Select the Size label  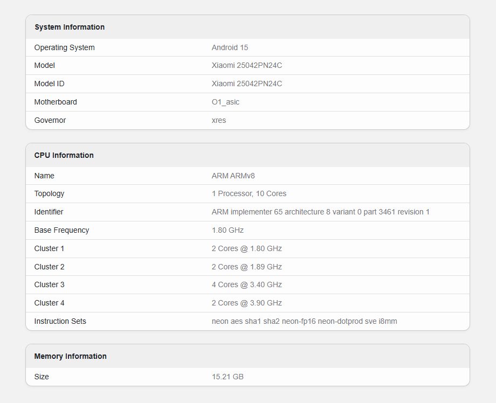tap(42, 377)
